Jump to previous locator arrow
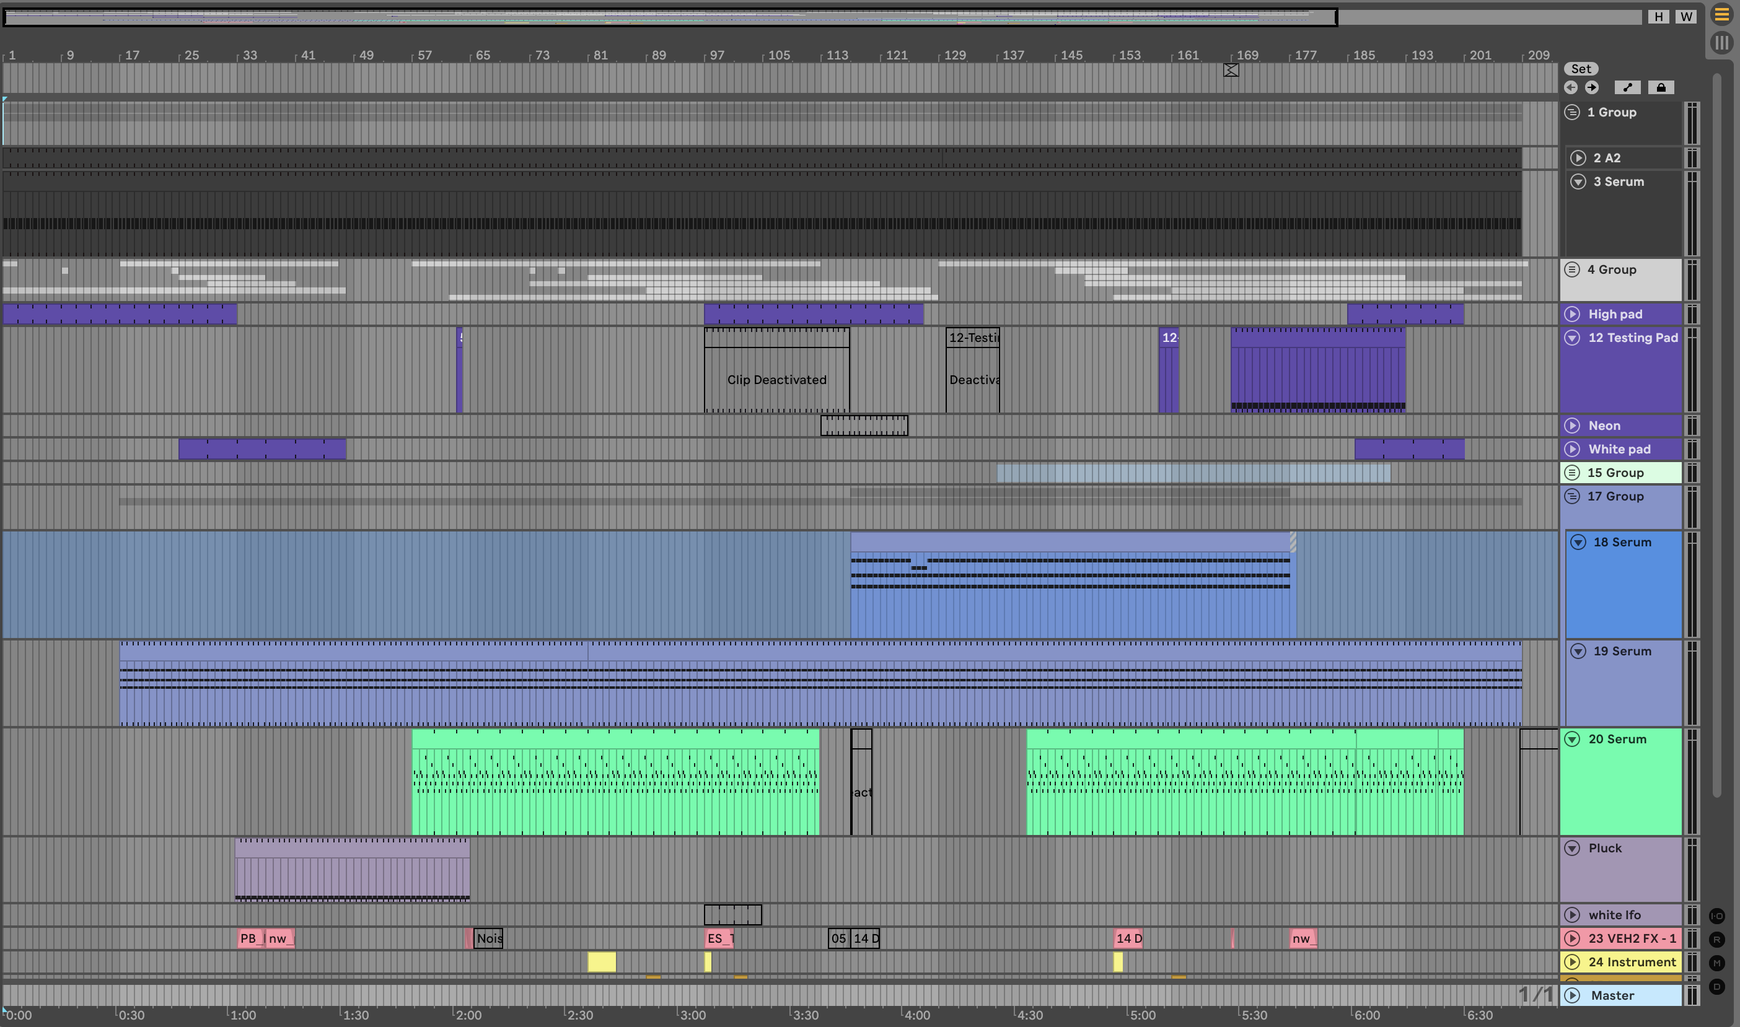The image size is (1740, 1027). pos(1570,87)
